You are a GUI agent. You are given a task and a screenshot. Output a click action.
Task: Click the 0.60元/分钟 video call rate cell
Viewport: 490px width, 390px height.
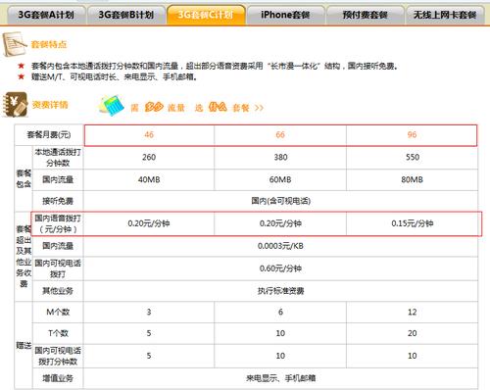pos(281,268)
